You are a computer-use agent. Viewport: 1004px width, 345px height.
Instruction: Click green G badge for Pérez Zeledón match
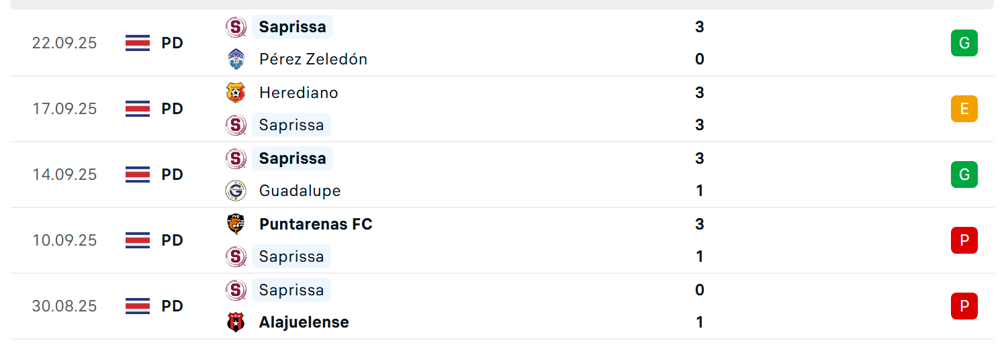tap(964, 43)
